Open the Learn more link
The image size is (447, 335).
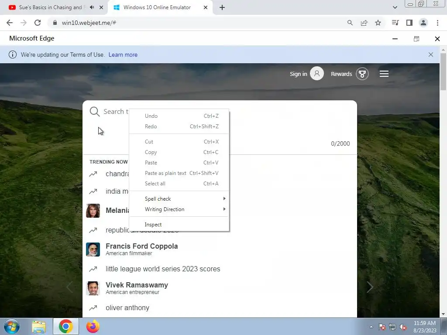(123, 55)
